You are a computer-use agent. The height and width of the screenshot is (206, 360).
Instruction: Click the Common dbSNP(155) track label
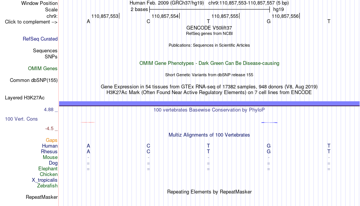[34, 80]
